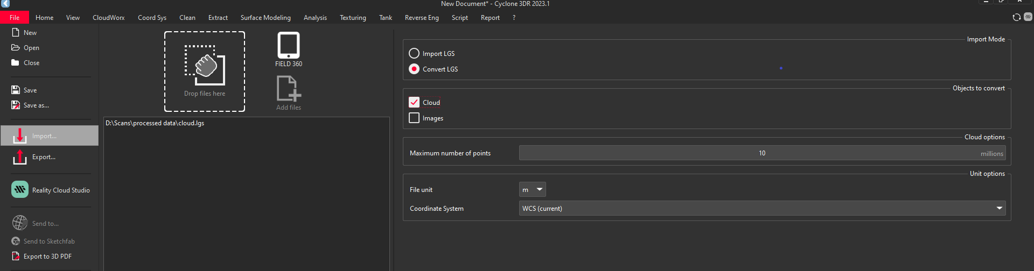Click the Add files document icon
Image resolution: width=1034 pixels, height=271 pixels.
point(289,89)
